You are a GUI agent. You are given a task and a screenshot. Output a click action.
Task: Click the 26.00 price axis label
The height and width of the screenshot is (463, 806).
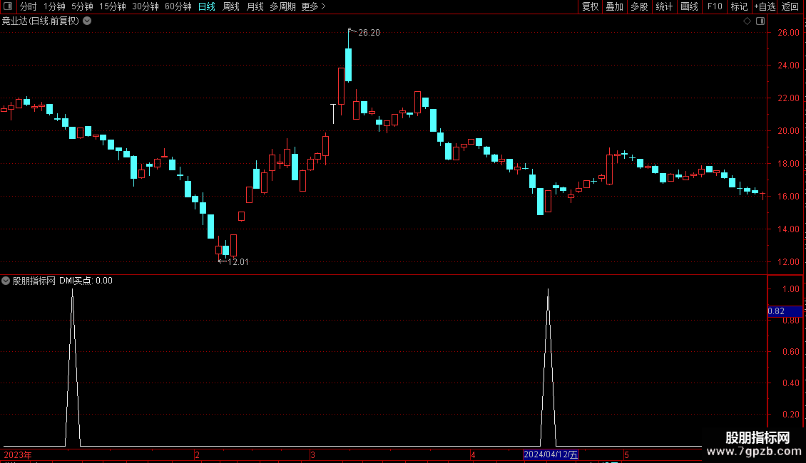point(788,33)
